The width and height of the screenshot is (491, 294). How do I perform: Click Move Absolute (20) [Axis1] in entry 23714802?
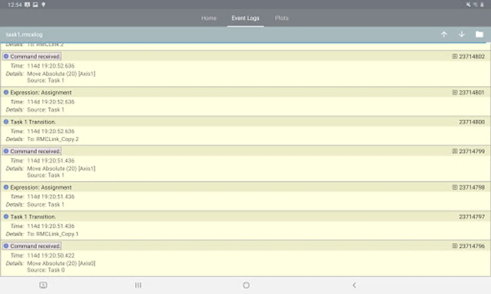[x=61, y=74]
